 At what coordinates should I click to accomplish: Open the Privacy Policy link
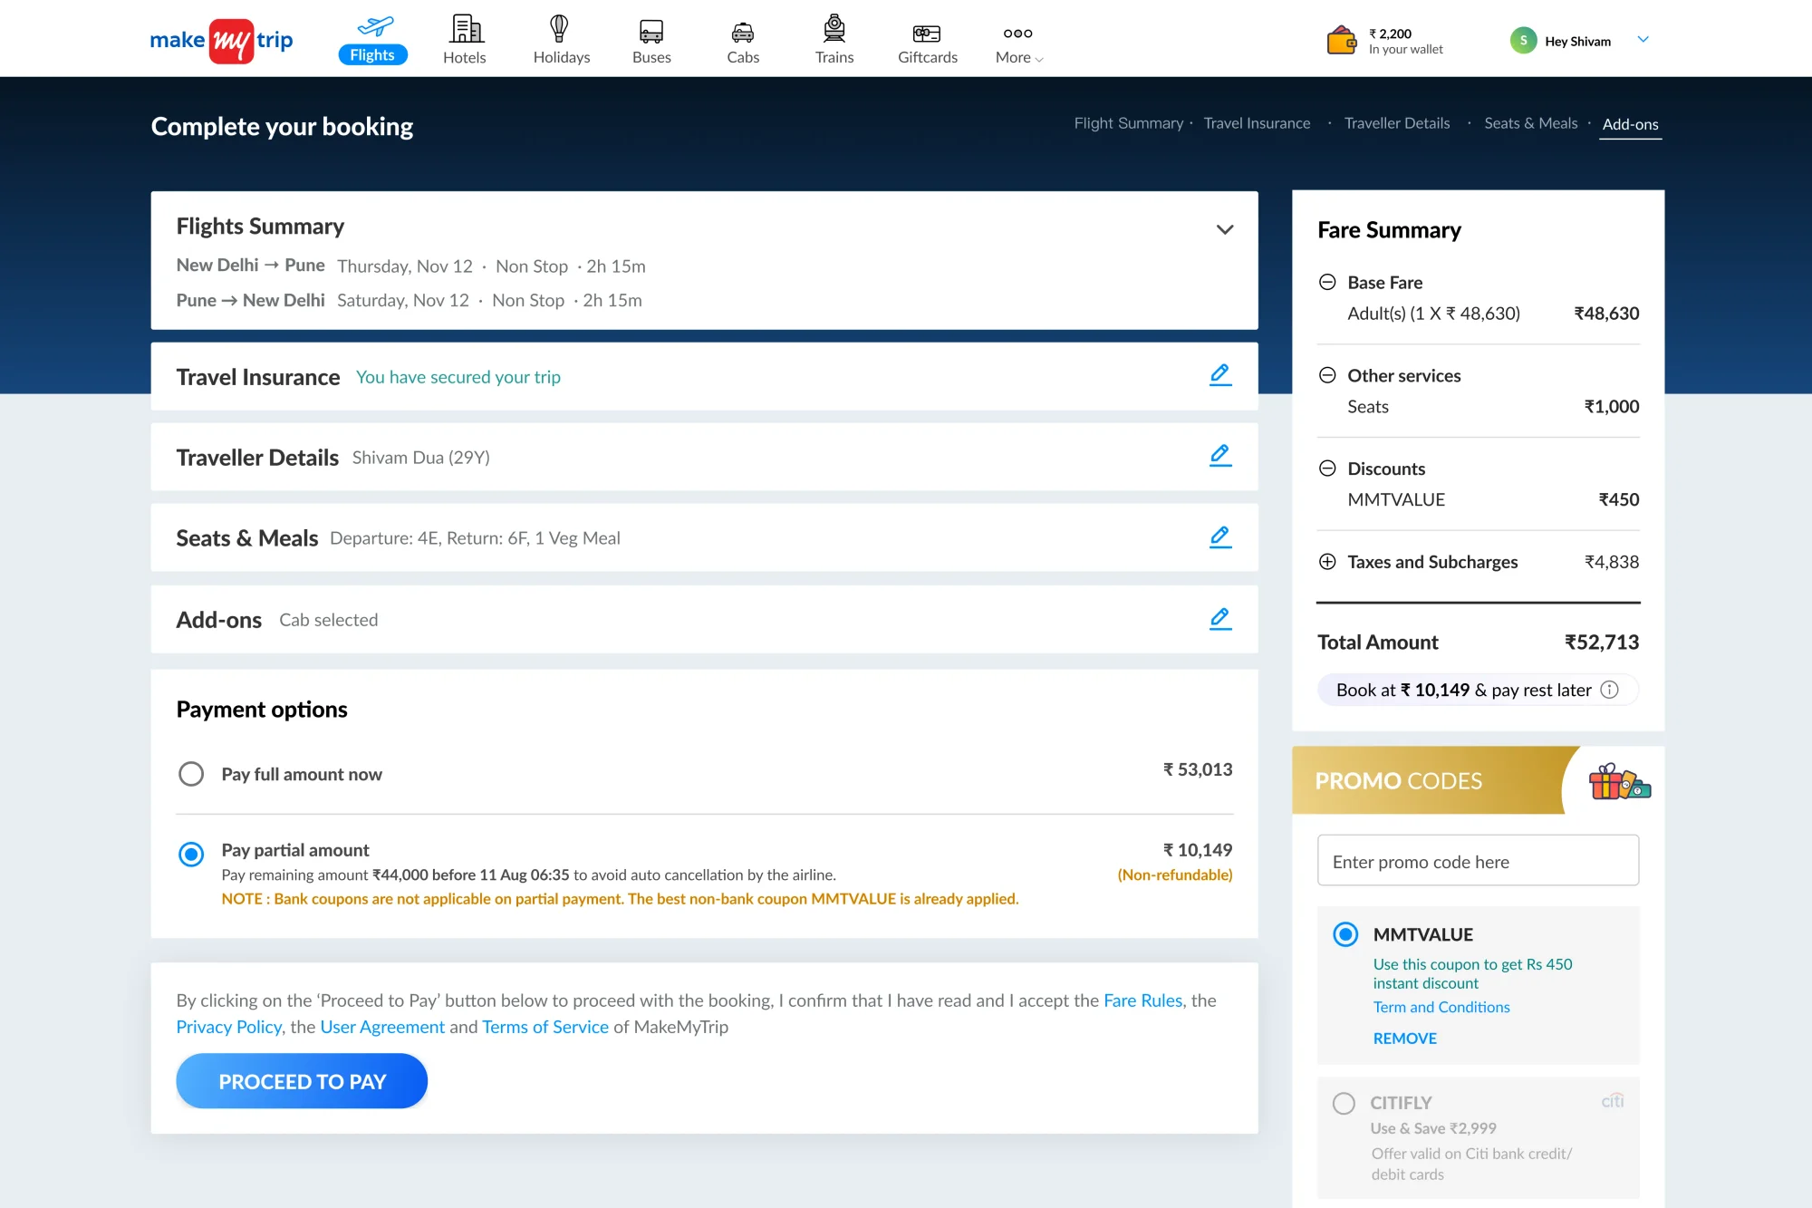pos(228,1027)
